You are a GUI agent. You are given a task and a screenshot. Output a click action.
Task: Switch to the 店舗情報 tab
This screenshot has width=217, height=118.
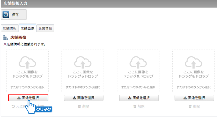10,28
